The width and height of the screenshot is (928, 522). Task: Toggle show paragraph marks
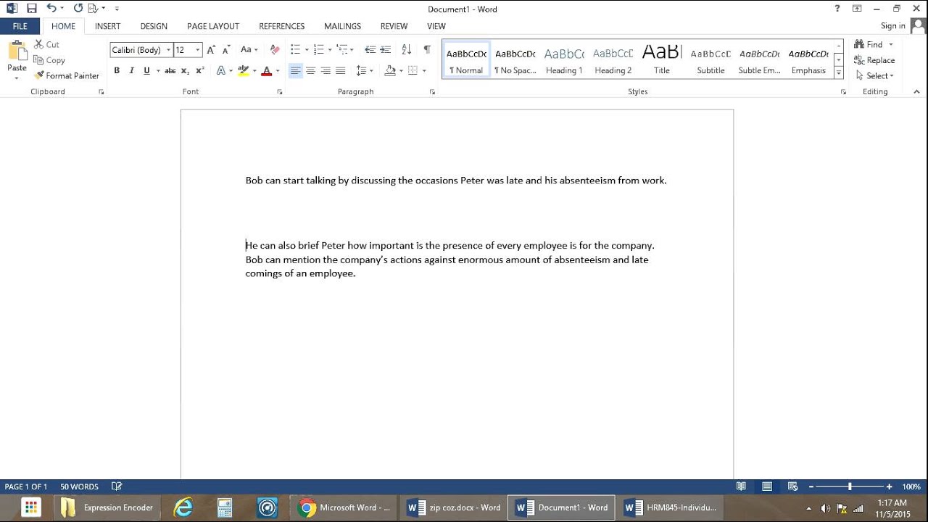(x=427, y=50)
